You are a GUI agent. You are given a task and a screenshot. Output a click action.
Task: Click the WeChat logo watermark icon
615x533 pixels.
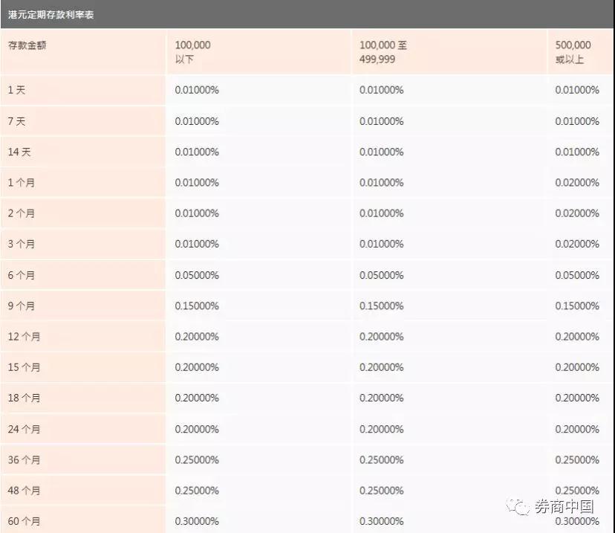click(518, 507)
